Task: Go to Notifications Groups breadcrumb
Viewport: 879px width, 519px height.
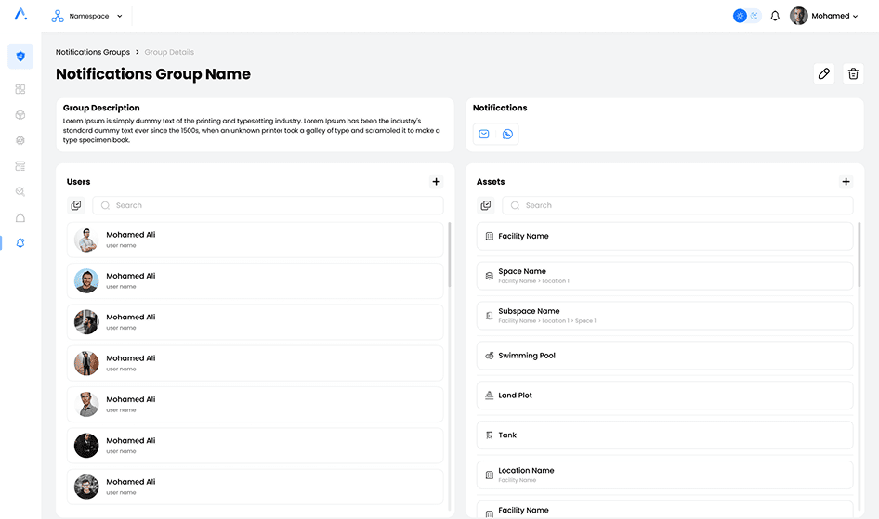Action: [x=93, y=52]
